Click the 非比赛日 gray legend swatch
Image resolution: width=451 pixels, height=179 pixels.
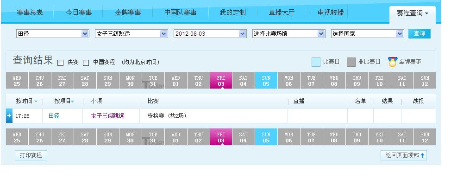351,62
